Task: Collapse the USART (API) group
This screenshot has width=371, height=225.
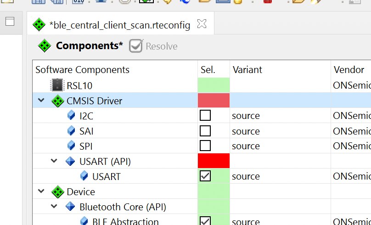Action: [x=54, y=161]
